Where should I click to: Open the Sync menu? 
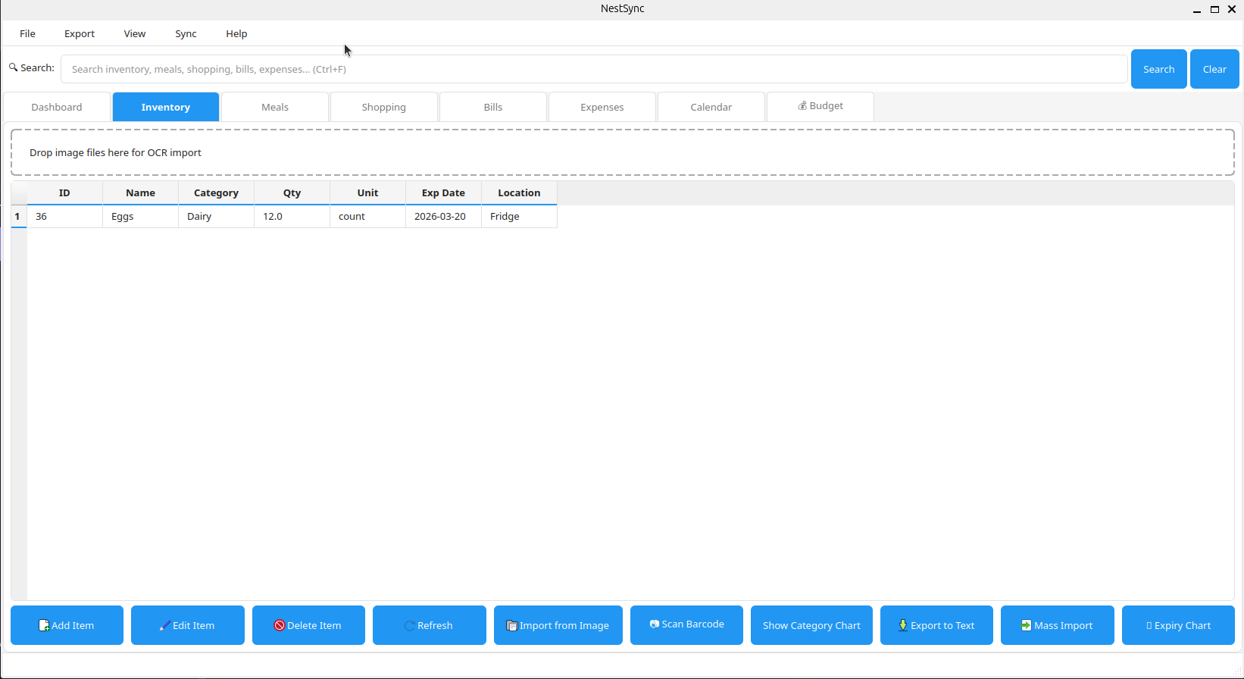(x=186, y=33)
